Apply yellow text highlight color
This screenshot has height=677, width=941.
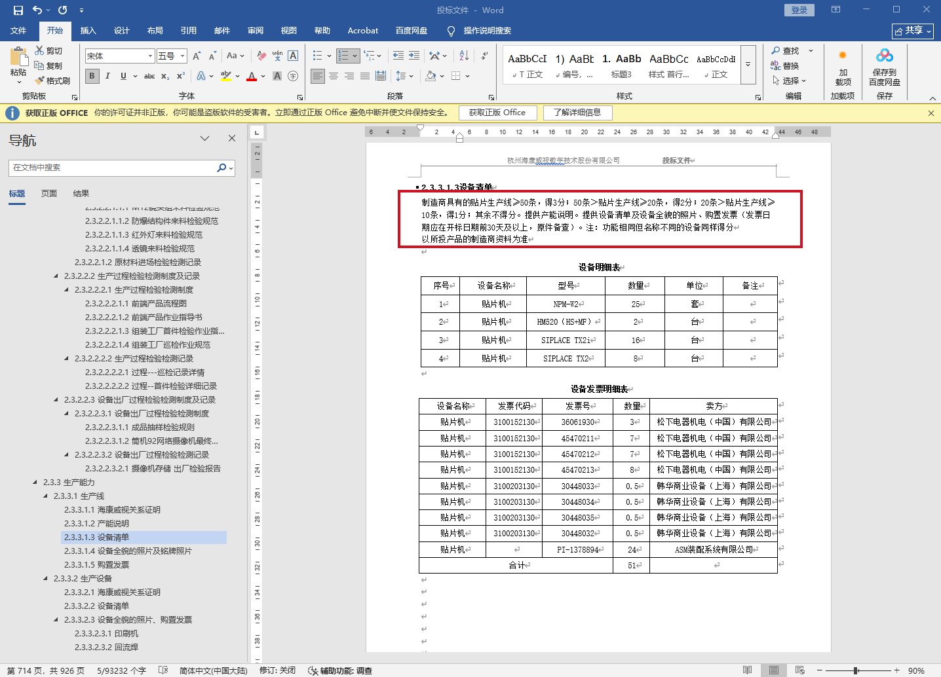(x=226, y=76)
